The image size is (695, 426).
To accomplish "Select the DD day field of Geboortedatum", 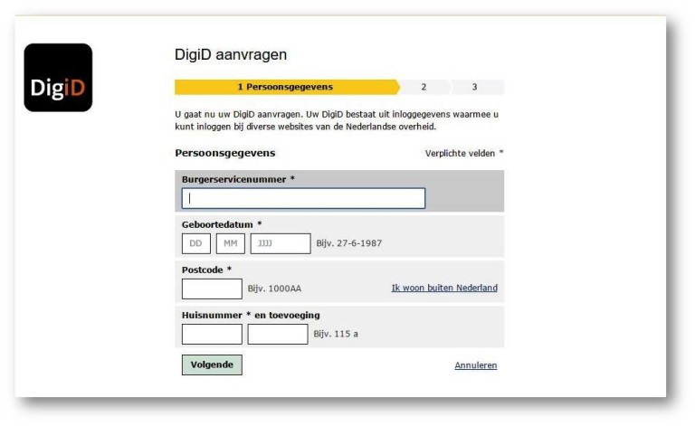I will [x=195, y=243].
